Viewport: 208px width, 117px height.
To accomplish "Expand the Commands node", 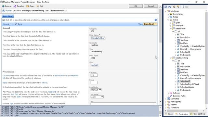I will click(x=168, y=14).
